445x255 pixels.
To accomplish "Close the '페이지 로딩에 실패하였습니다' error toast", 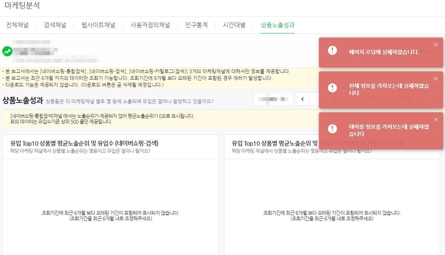I will tap(436, 45).
